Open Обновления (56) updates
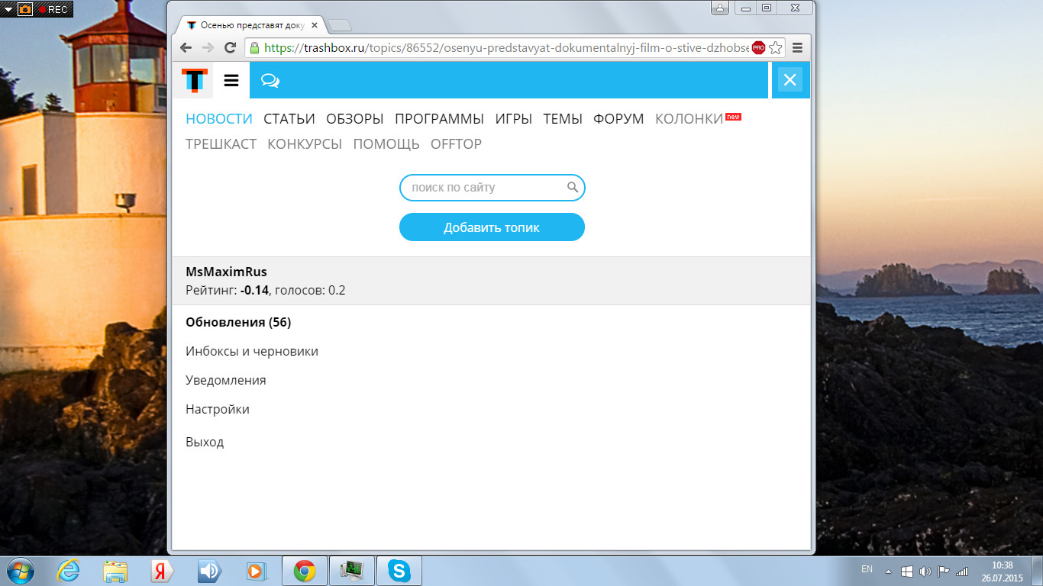This screenshot has height=586, width=1043. pyautogui.click(x=238, y=322)
